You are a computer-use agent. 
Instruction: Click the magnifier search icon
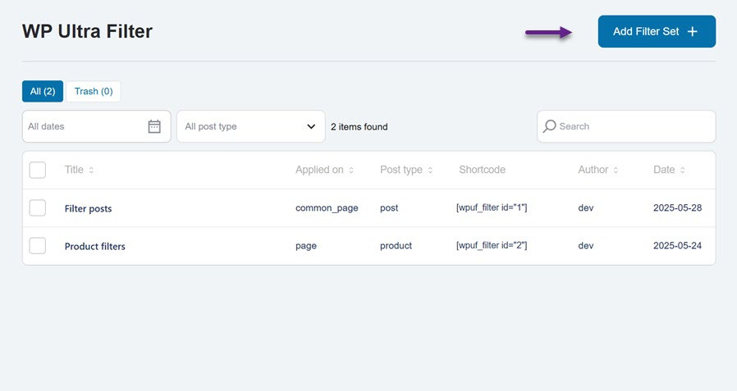[550, 126]
